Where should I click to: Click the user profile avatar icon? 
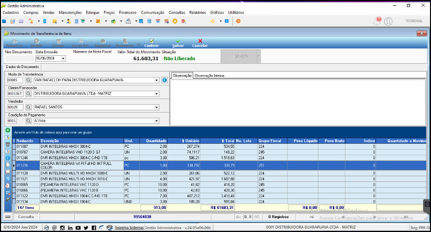click(388, 21)
